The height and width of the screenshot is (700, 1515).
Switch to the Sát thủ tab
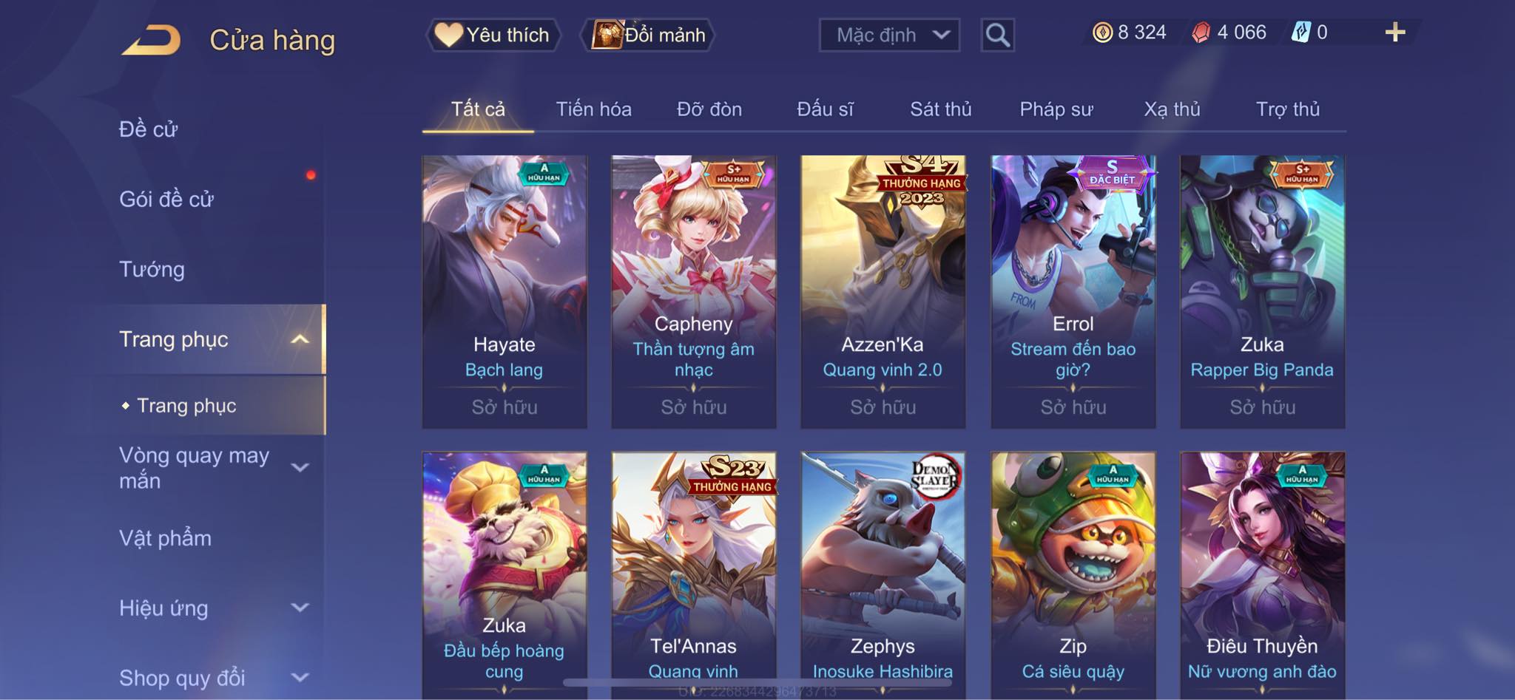[940, 109]
